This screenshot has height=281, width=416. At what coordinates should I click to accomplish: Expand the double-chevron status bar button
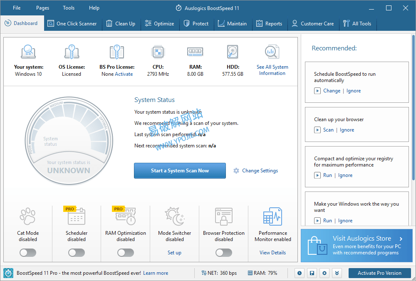(x=337, y=273)
